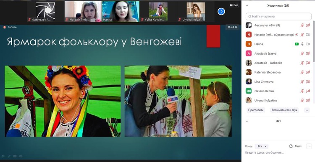Image resolution: width=315 pixels, height=162 pixels.
Task: Click the Включить свой звук button
Action: pyautogui.click(x=284, y=110)
